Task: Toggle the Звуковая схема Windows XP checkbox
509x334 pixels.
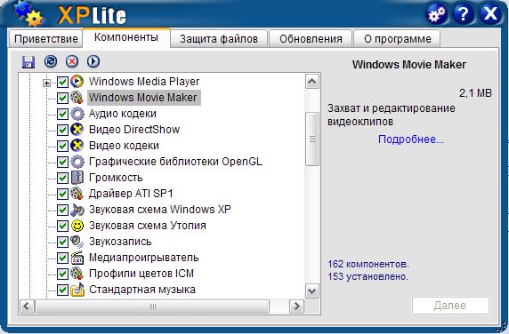Action: [62, 211]
